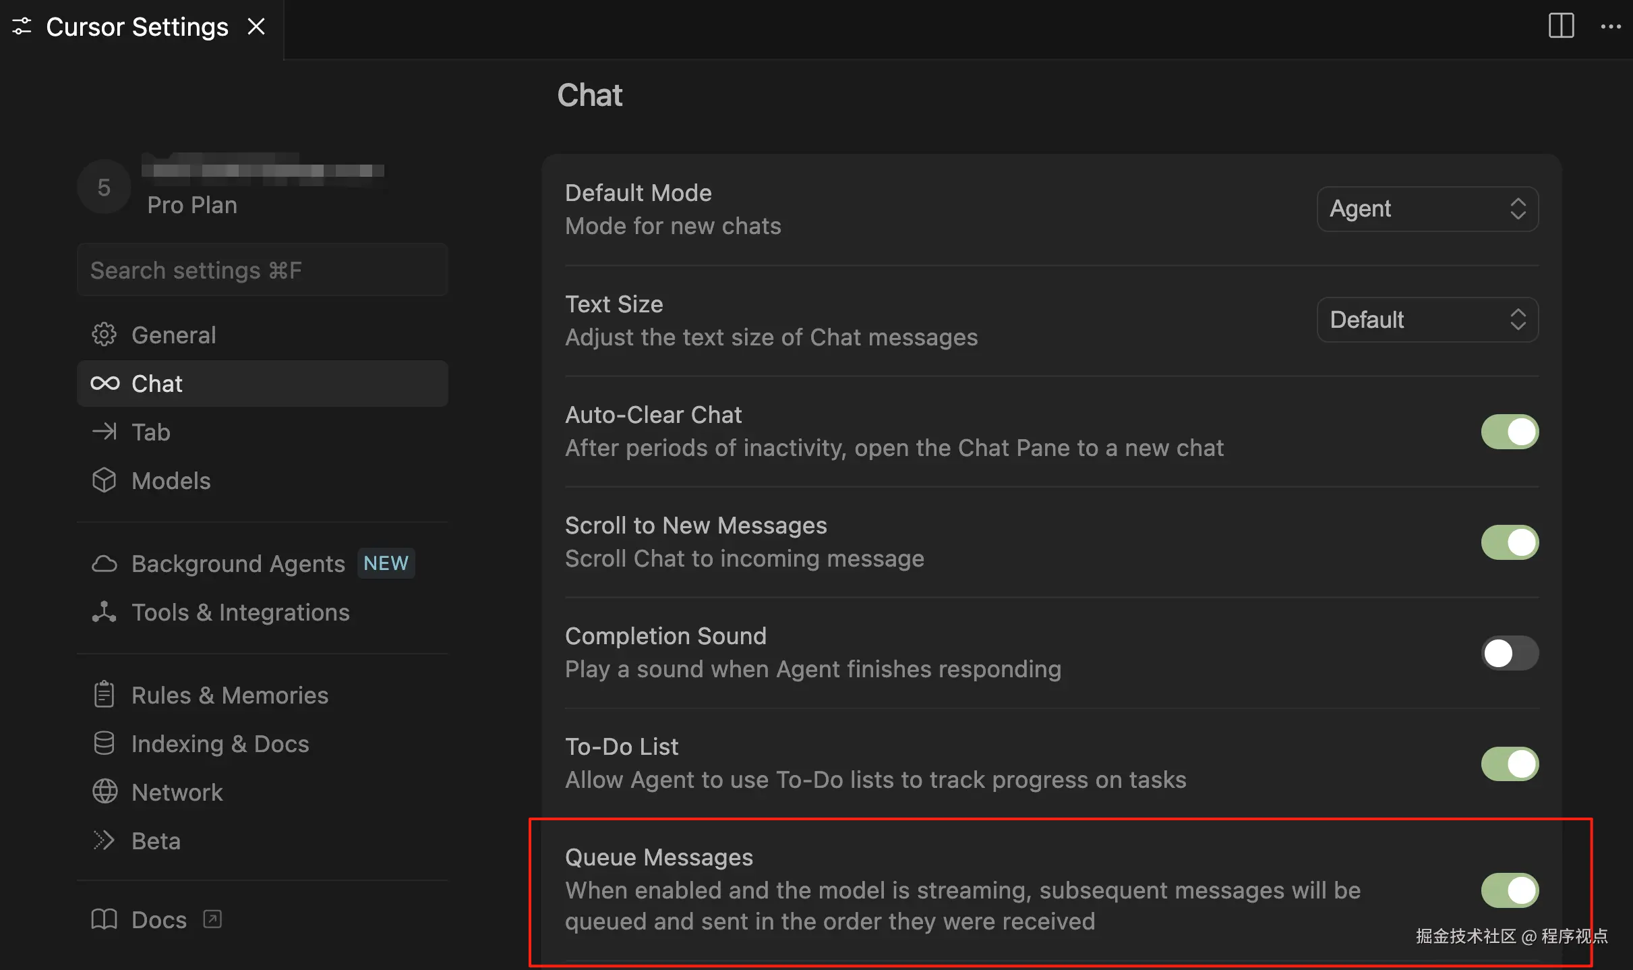Click the Network globe icon
This screenshot has height=970, width=1633.
point(105,792)
